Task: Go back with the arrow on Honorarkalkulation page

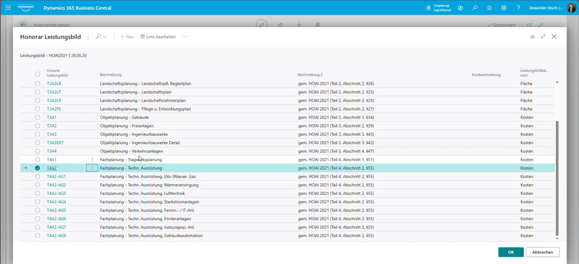Action: coord(23,25)
